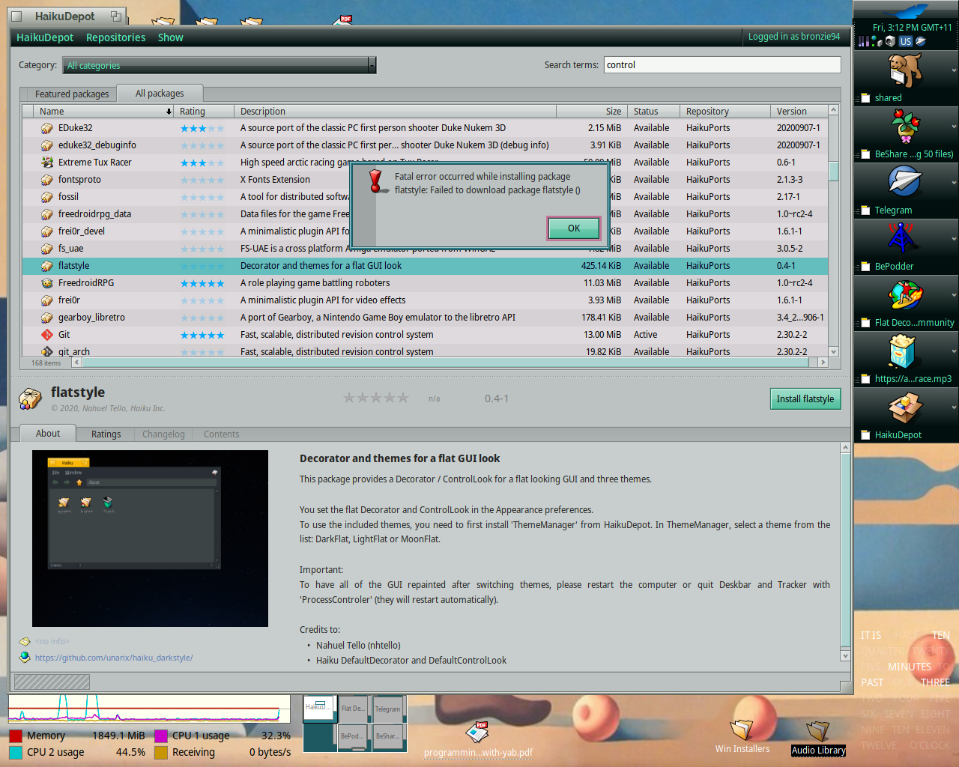
Task: Click the globe icon beside GitHub link
Action: [x=25, y=658]
